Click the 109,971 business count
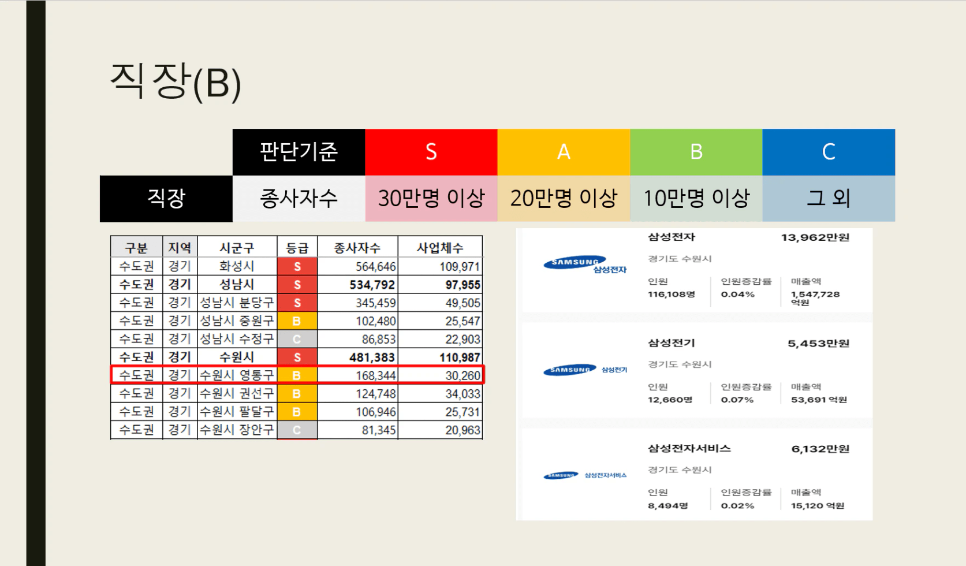 pyautogui.click(x=460, y=267)
